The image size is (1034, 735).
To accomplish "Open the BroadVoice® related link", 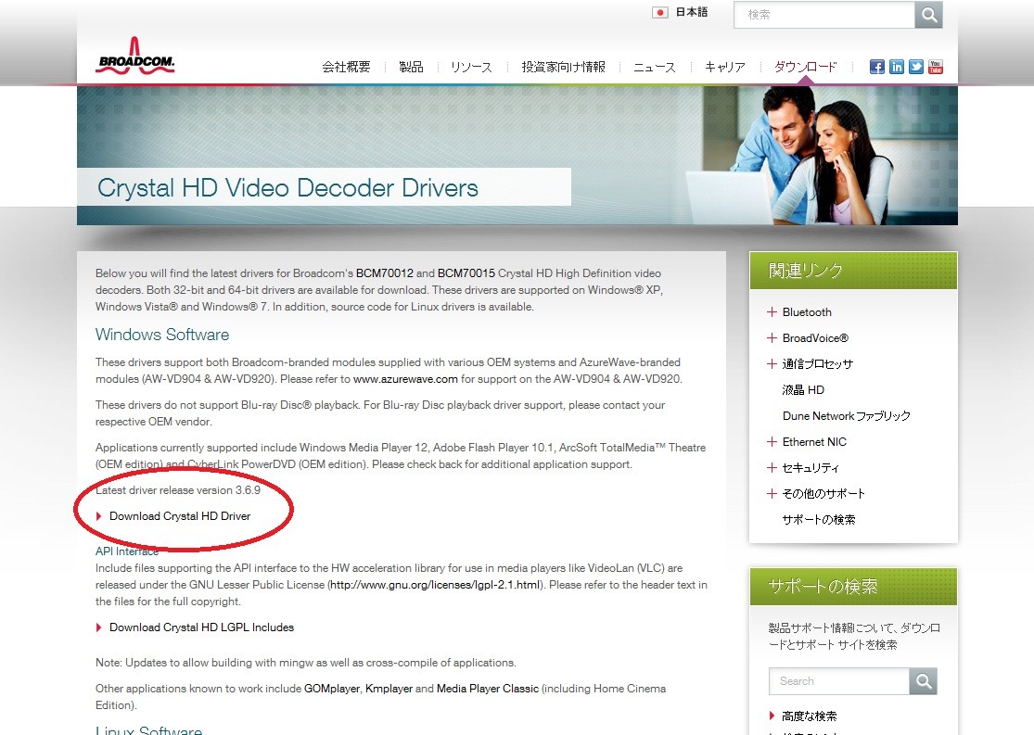I will click(816, 338).
